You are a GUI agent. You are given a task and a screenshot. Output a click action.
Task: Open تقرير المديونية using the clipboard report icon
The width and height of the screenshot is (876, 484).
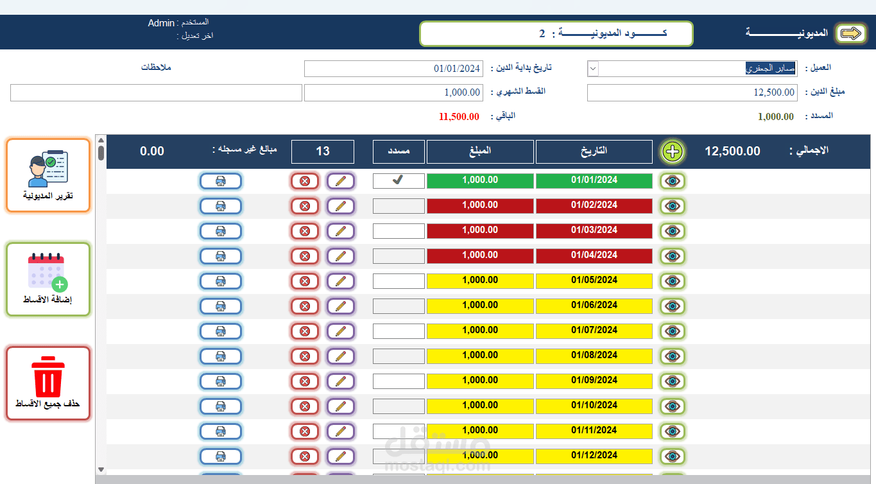click(x=48, y=175)
